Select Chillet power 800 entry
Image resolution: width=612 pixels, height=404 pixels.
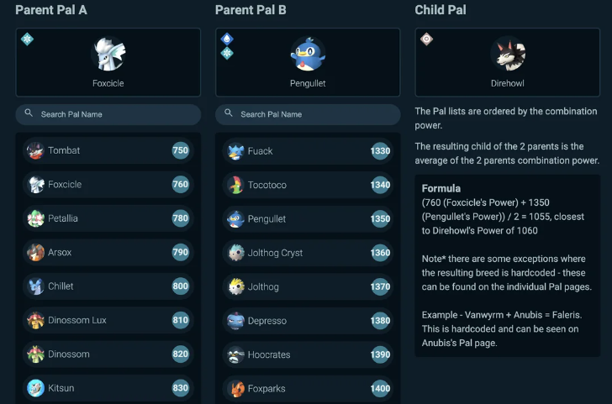click(x=108, y=286)
